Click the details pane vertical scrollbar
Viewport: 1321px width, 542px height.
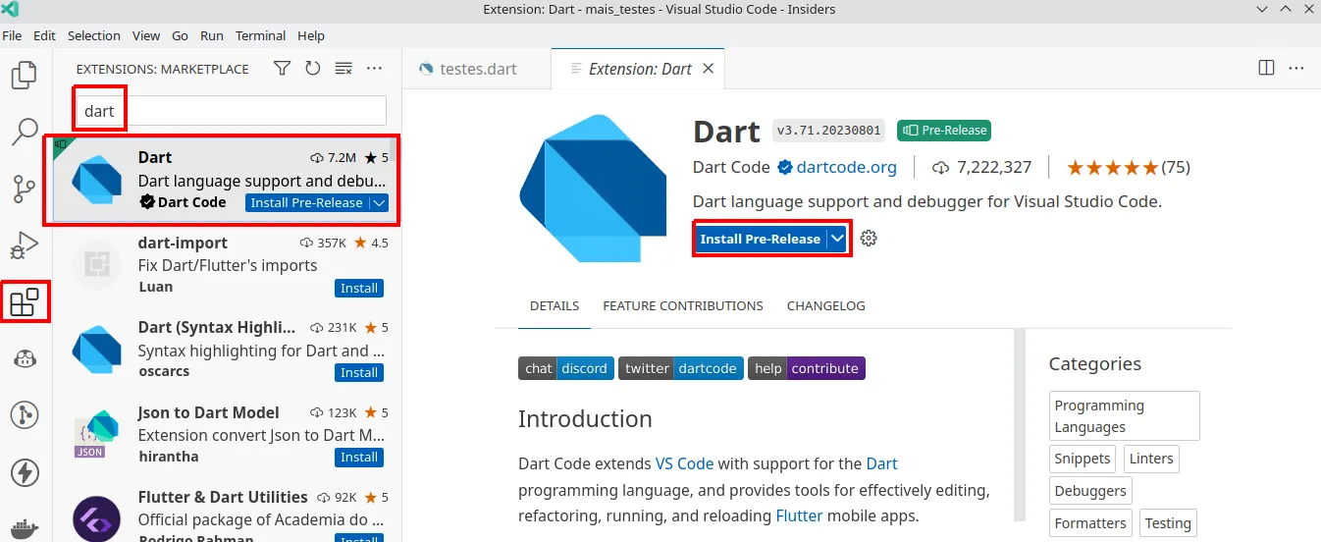1020,424
